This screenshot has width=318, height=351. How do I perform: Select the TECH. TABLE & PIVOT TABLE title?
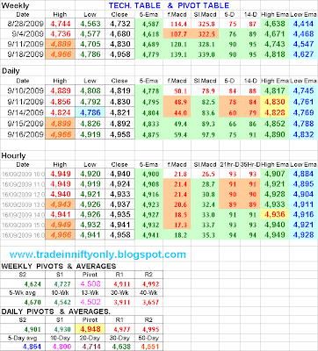point(169,5)
